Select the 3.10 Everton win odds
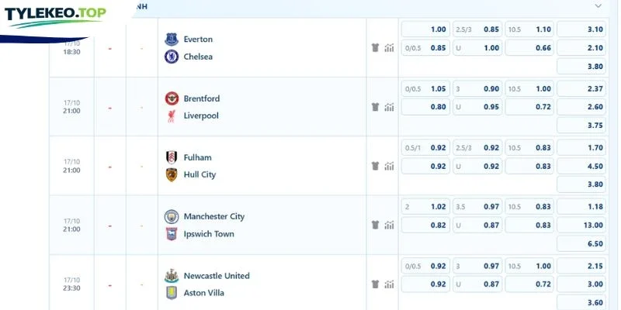 [x=581, y=29]
